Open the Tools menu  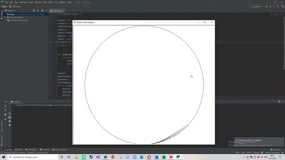[50, 2]
